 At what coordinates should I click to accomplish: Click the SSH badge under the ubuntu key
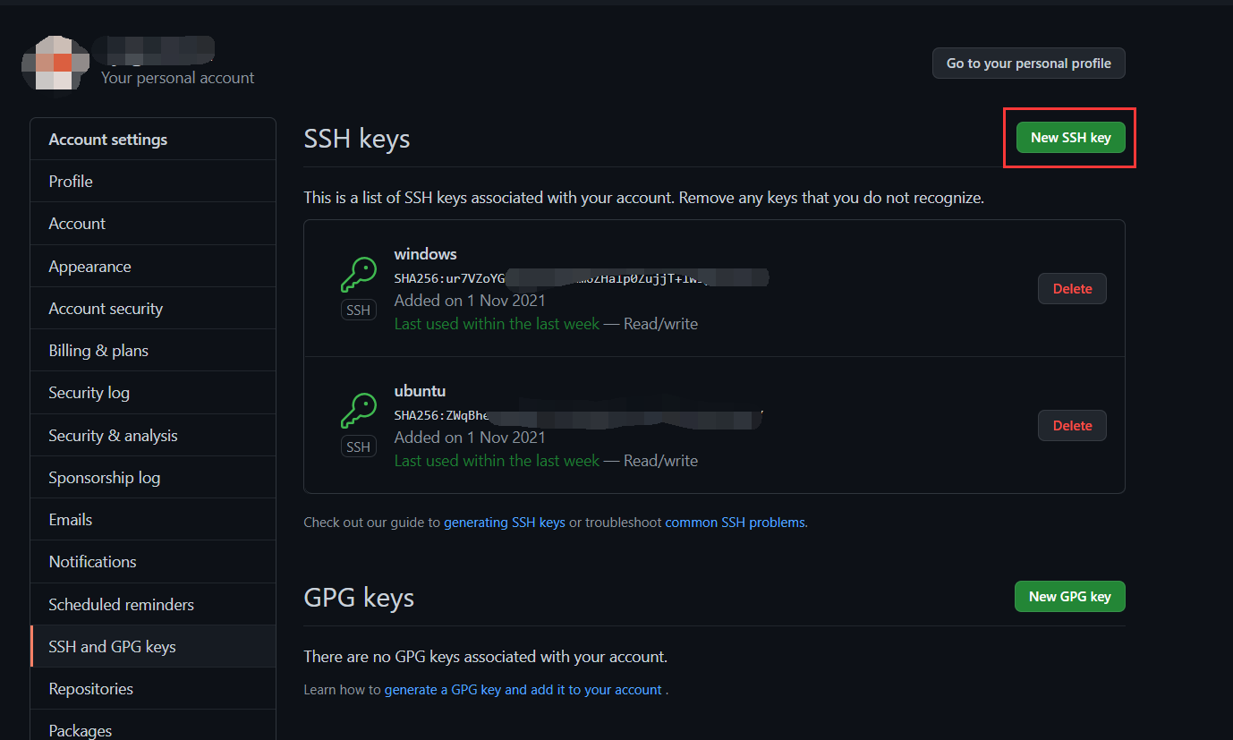pos(358,446)
